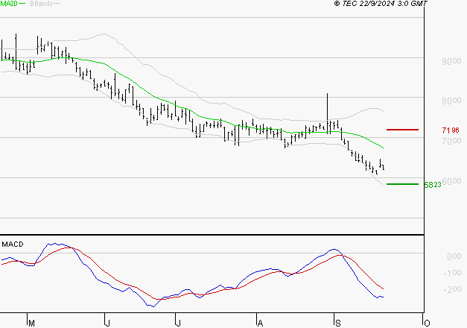This screenshot has width=467, height=328.
Task: Click the second J month marker
Action: (178, 324)
